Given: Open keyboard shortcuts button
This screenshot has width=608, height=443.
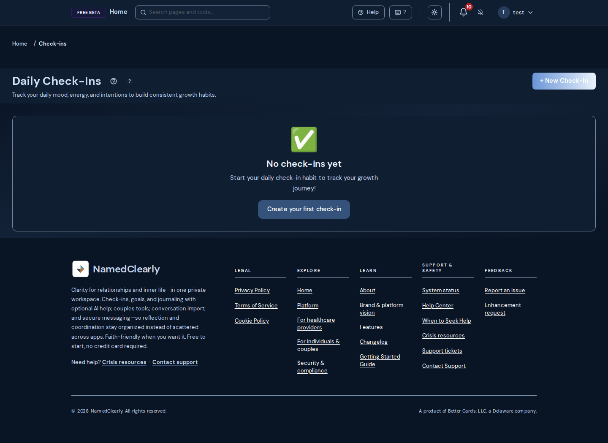Looking at the screenshot, I should 400,12.
